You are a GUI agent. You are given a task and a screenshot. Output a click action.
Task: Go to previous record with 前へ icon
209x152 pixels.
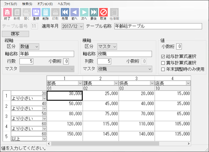coord(74,12)
